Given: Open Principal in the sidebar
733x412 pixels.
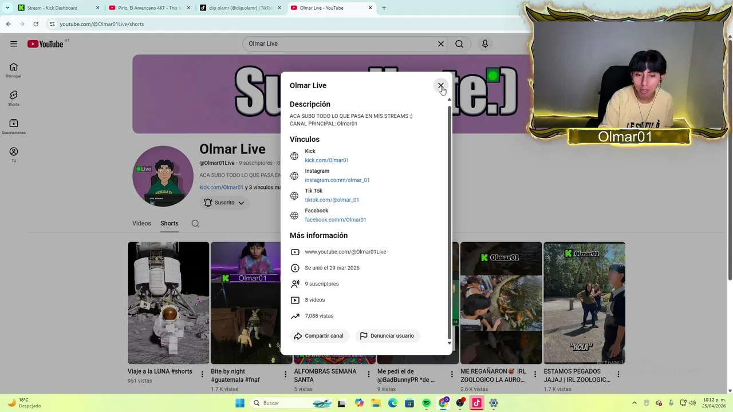Looking at the screenshot, I should pyautogui.click(x=14, y=70).
